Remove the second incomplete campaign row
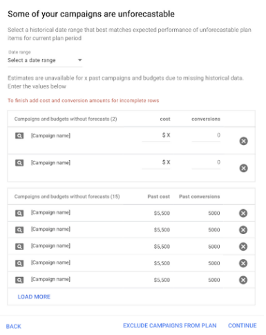This screenshot has width=266, height=335. [243, 168]
